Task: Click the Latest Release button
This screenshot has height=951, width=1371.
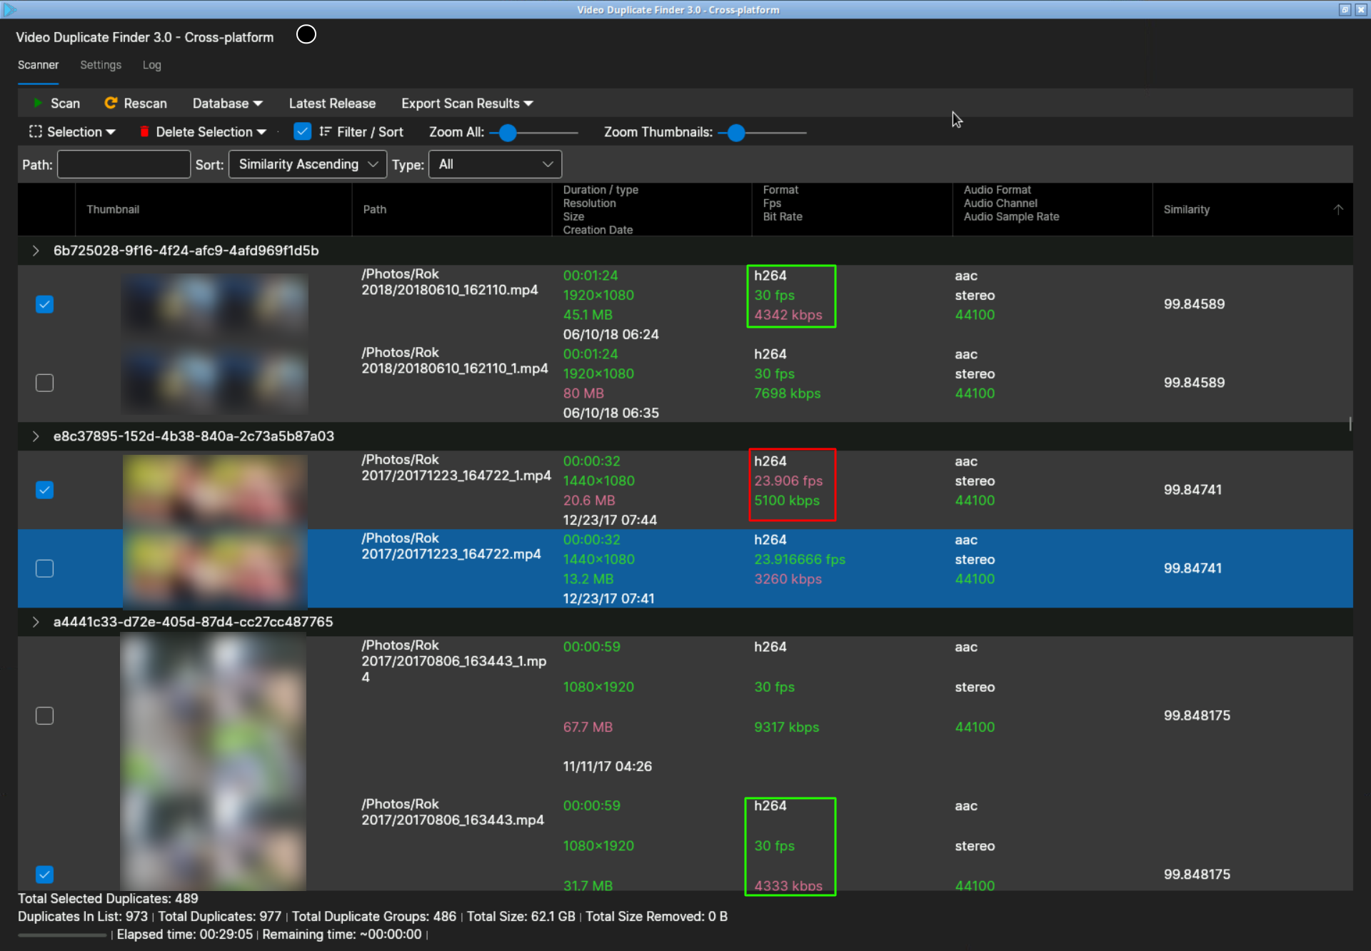Action: (x=332, y=103)
